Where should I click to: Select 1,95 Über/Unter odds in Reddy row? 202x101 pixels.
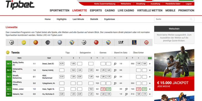coord(139,64)
